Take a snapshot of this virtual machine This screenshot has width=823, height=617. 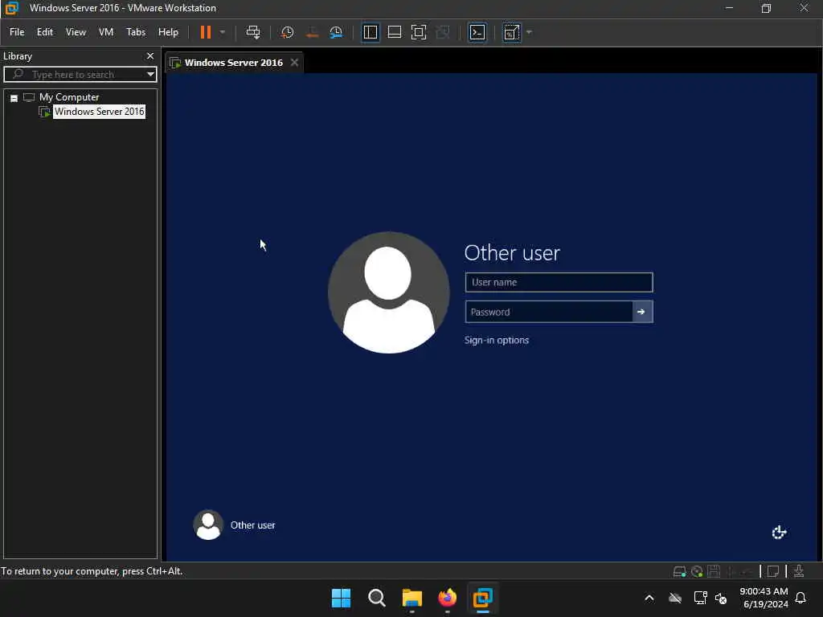pyautogui.click(x=287, y=32)
